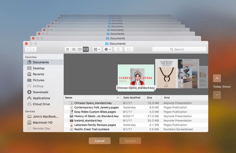This screenshot has height=153, width=236.
Task: Go forward with the right arrow button
Action: [x=34, y=49]
